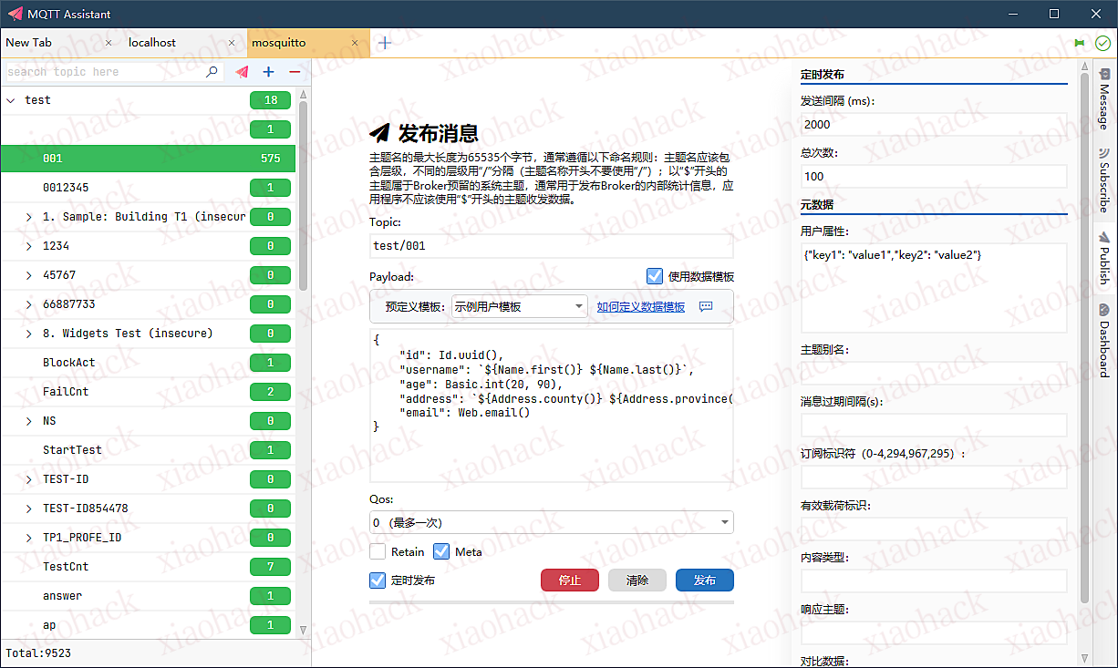Click the red 停止 button
Screen dimensions: 1118x668
coord(570,581)
